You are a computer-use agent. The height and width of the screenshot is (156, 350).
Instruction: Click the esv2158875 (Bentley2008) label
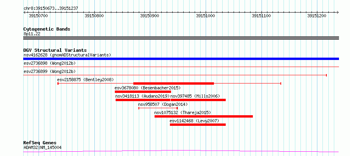[x=85, y=80]
